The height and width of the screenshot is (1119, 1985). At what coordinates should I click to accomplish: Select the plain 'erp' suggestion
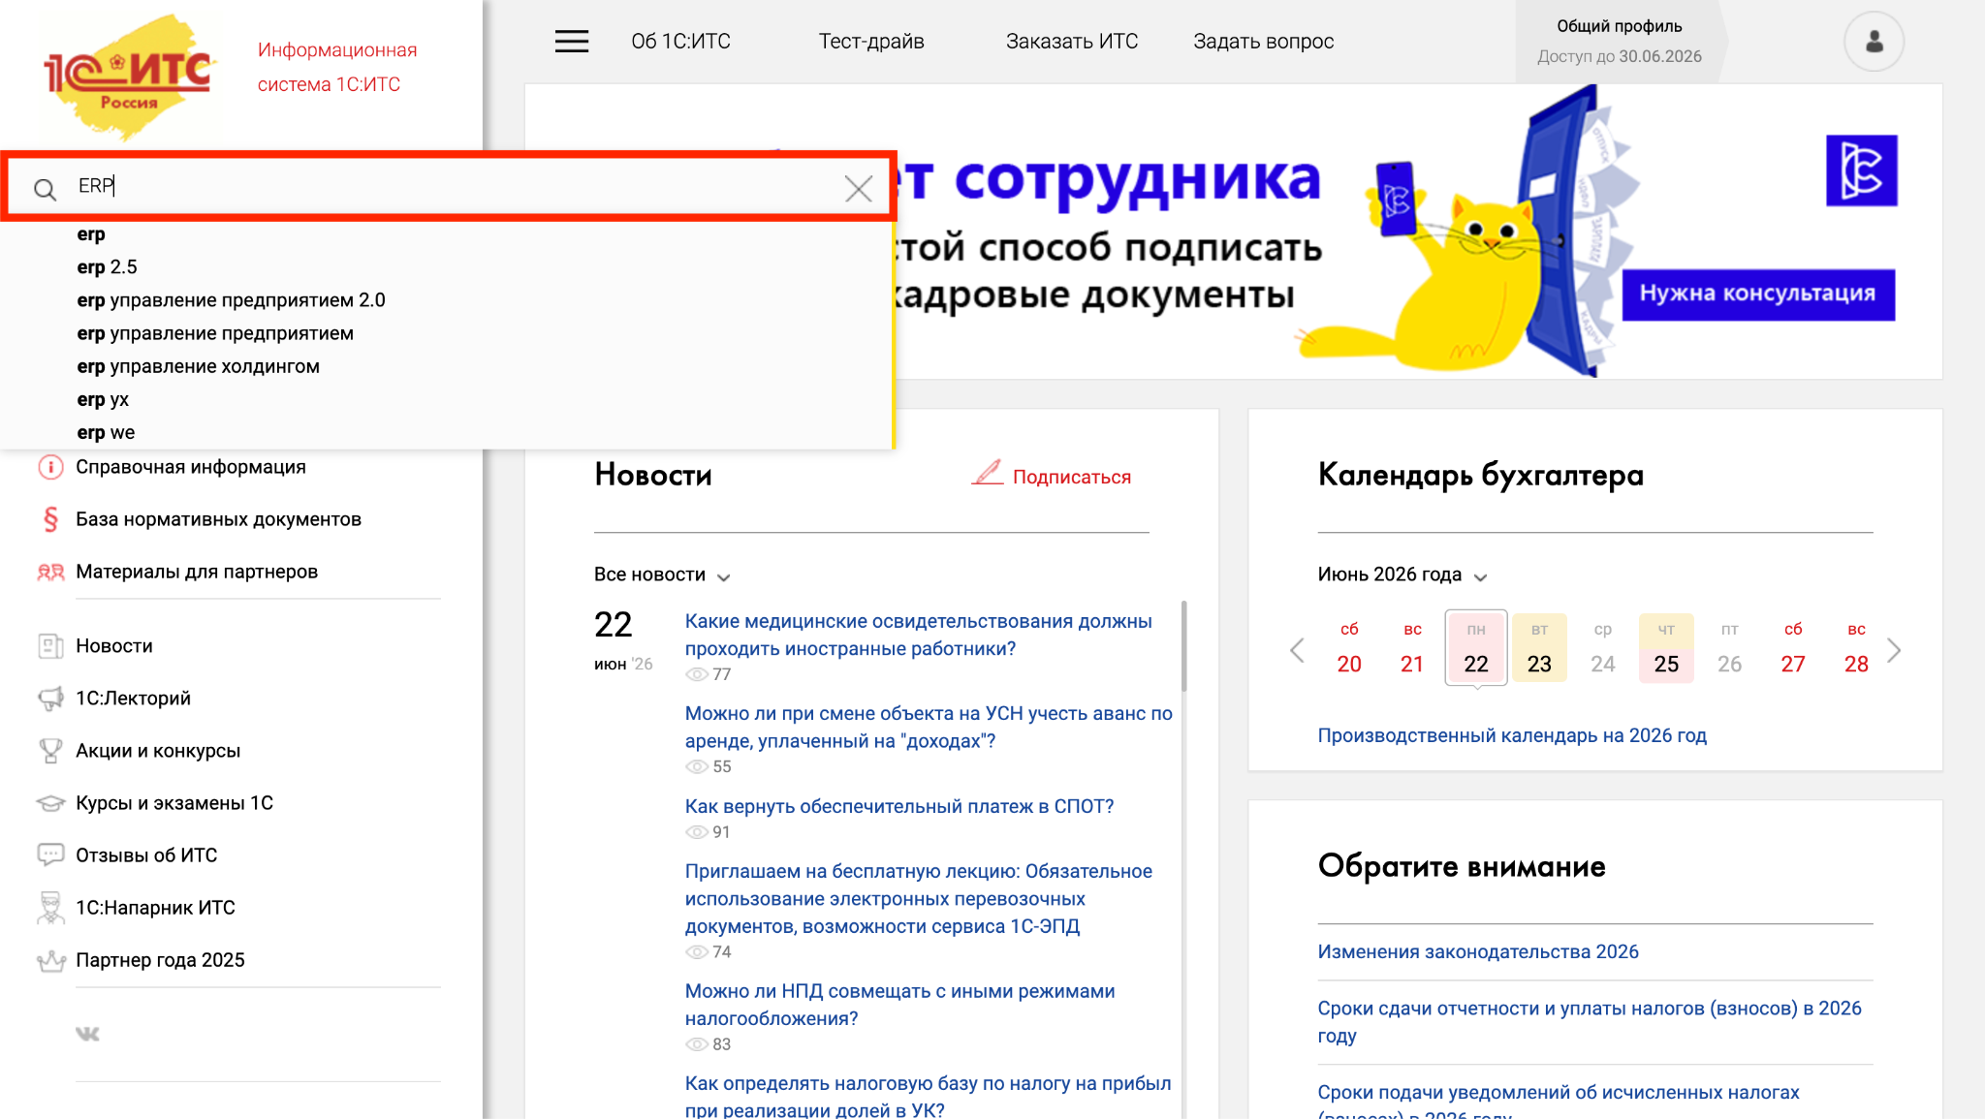point(91,233)
